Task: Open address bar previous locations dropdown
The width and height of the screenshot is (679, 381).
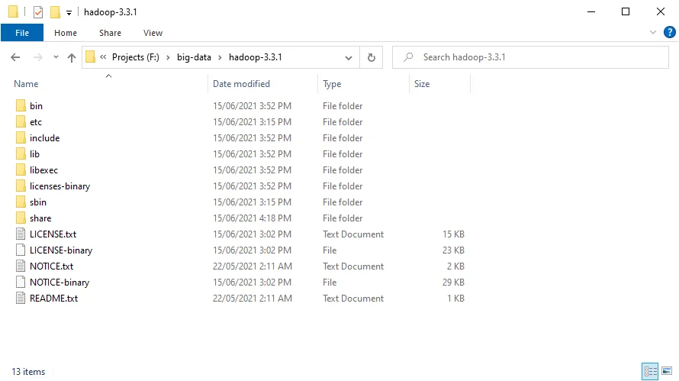Action: tap(349, 57)
